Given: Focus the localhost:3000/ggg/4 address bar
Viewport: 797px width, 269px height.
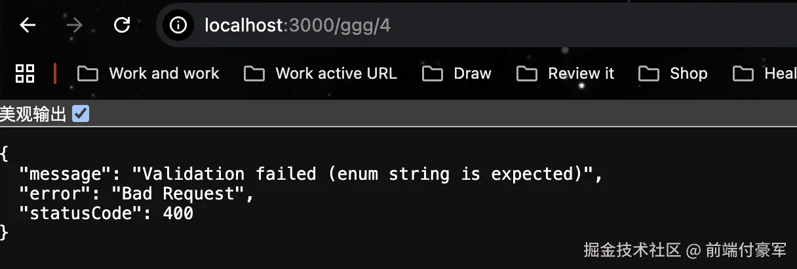Looking at the screenshot, I should click(477, 26).
